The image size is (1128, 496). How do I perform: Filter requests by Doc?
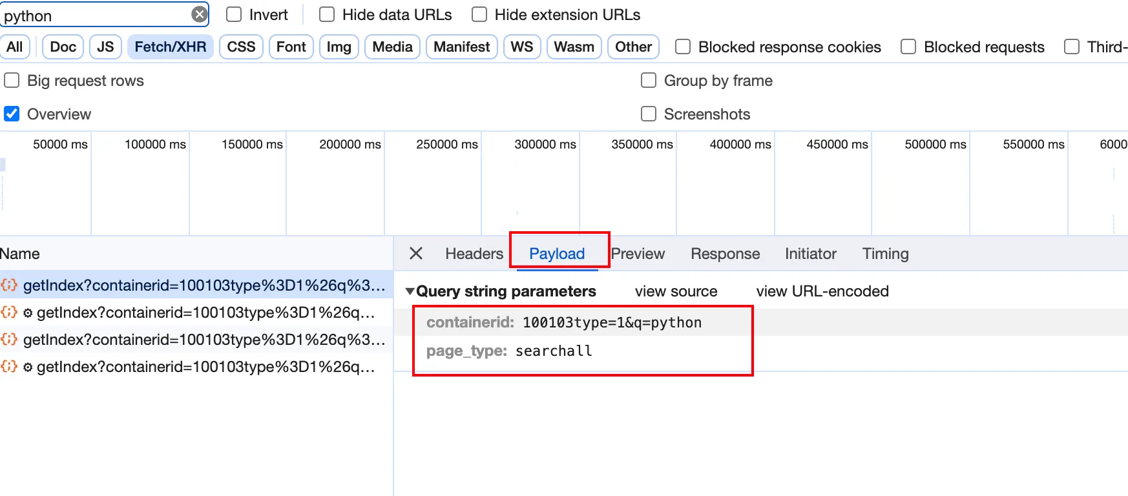click(x=63, y=46)
